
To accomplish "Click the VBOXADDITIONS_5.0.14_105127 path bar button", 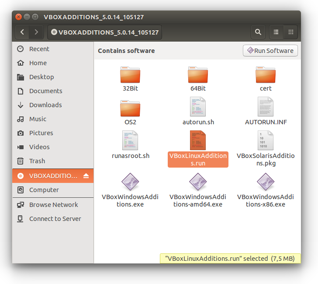I will click(105, 32).
